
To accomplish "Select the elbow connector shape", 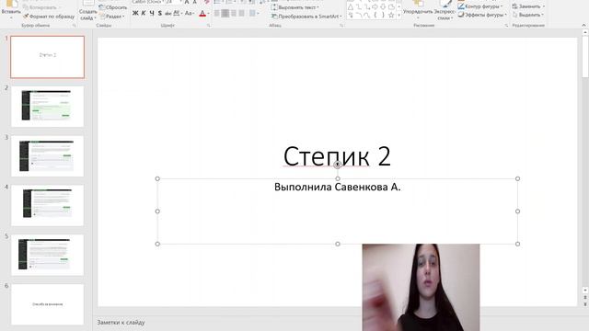I will tap(359, 7).
